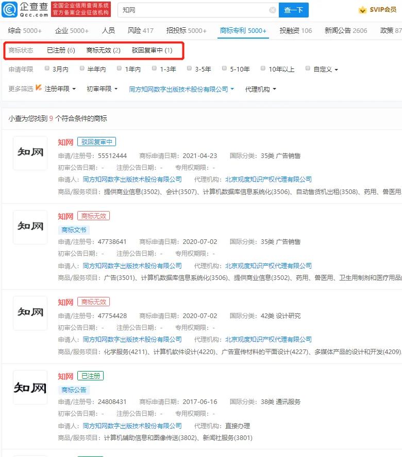Open 知网 trademark thumbnail for 47754428

click(30, 313)
